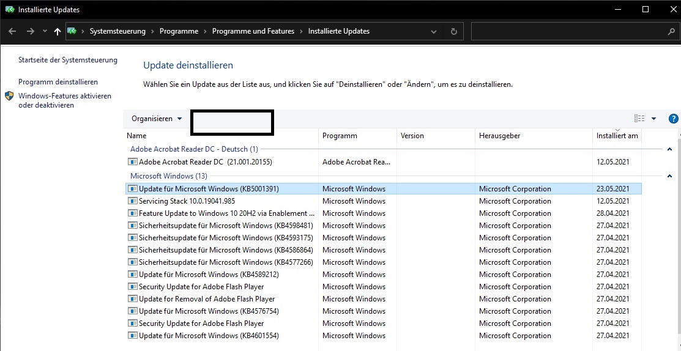The width and height of the screenshot is (681, 351).
Task: Select Update for Removal of Adobe Flash Player
Action: [384, 298]
